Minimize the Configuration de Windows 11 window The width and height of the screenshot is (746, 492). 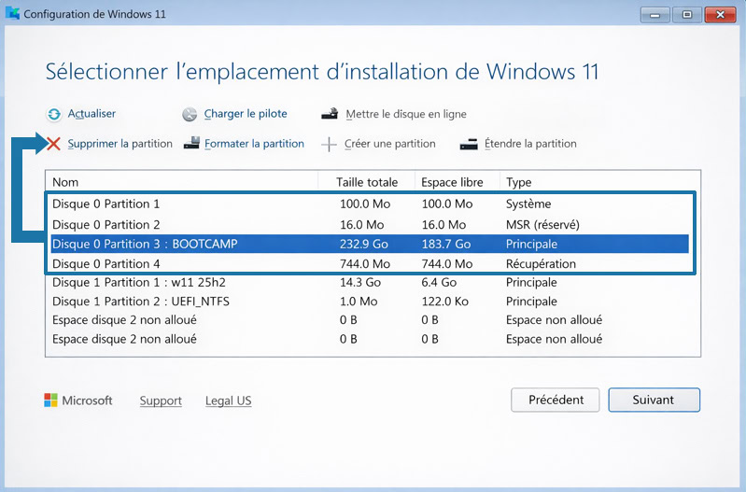pyautogui.click(x=655, y=15)
